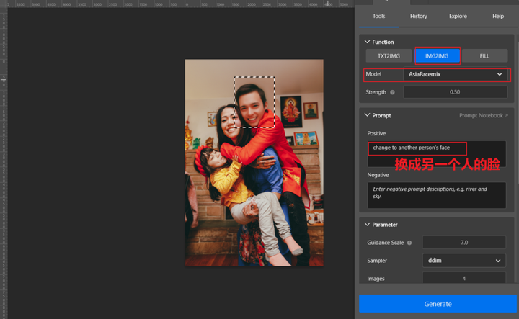
Task: Click the Positive prompt text field
Action: pyautogui.click(x=437, y=153)
